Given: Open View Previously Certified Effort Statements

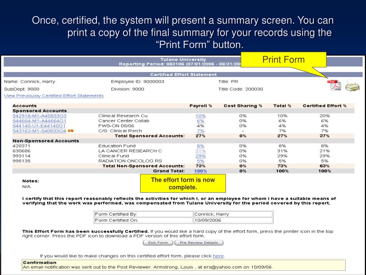Looking at the screenshot, I should (54, 96).
